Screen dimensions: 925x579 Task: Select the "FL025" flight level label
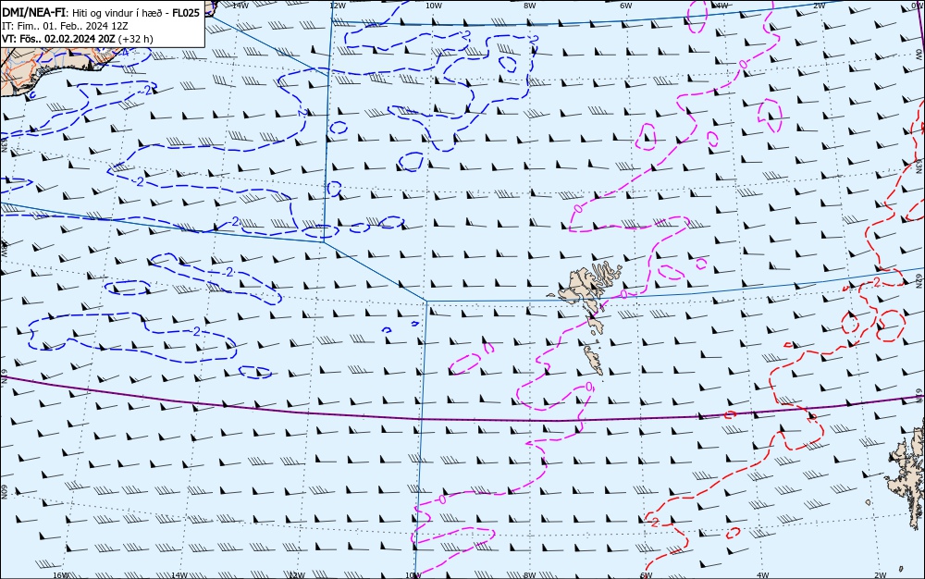coord(186,13)
